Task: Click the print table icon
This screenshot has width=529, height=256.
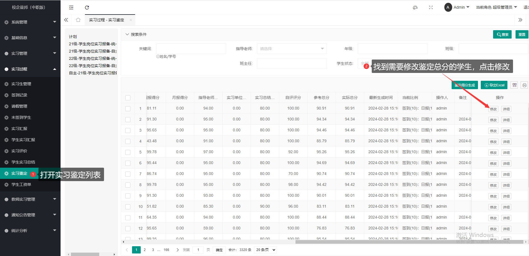Action: [524, 85]
